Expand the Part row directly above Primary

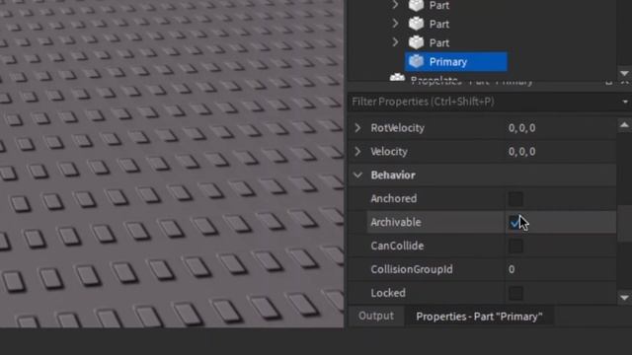395,42
